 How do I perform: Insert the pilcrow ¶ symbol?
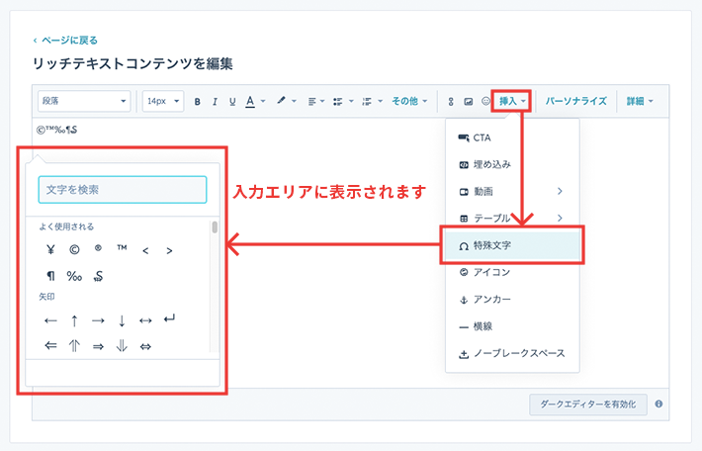(x=50, y=276)
